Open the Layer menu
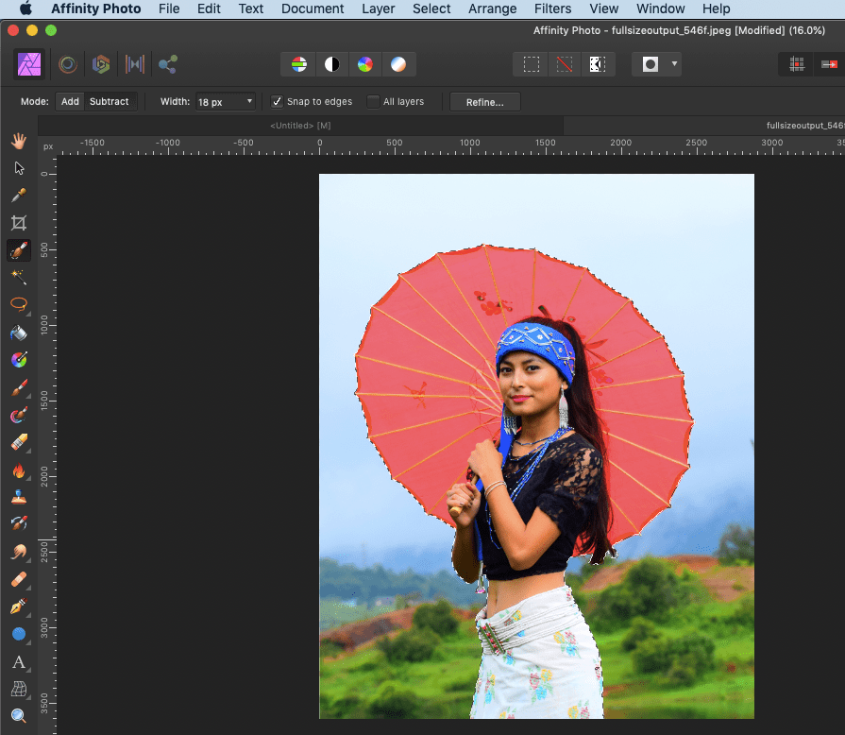 coord(379,9)
